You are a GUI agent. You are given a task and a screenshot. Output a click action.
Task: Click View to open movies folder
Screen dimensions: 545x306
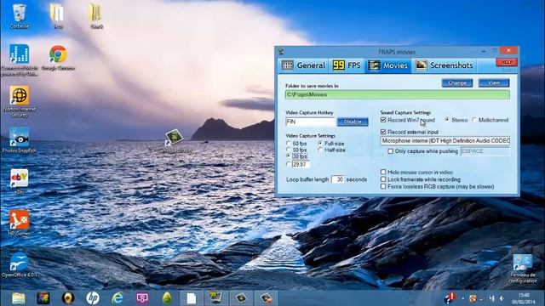[x=494, y=83]
